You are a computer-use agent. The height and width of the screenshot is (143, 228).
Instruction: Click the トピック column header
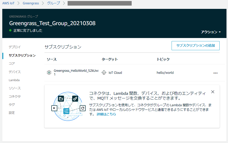click(x=163, y=59)
